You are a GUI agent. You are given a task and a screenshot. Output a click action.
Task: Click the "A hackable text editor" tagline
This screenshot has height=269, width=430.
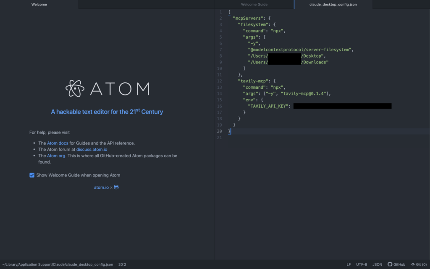tap(107, 111)
